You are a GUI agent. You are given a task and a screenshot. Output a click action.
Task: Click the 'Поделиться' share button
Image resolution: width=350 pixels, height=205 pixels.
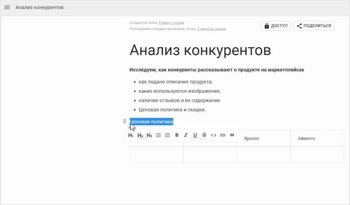coord(314,26)
